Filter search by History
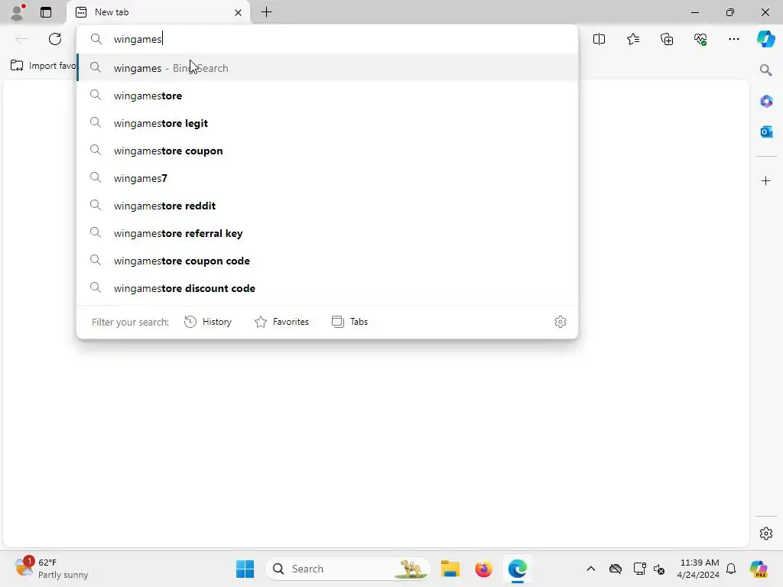Viewport: 783px width, 587px height. 208,322
